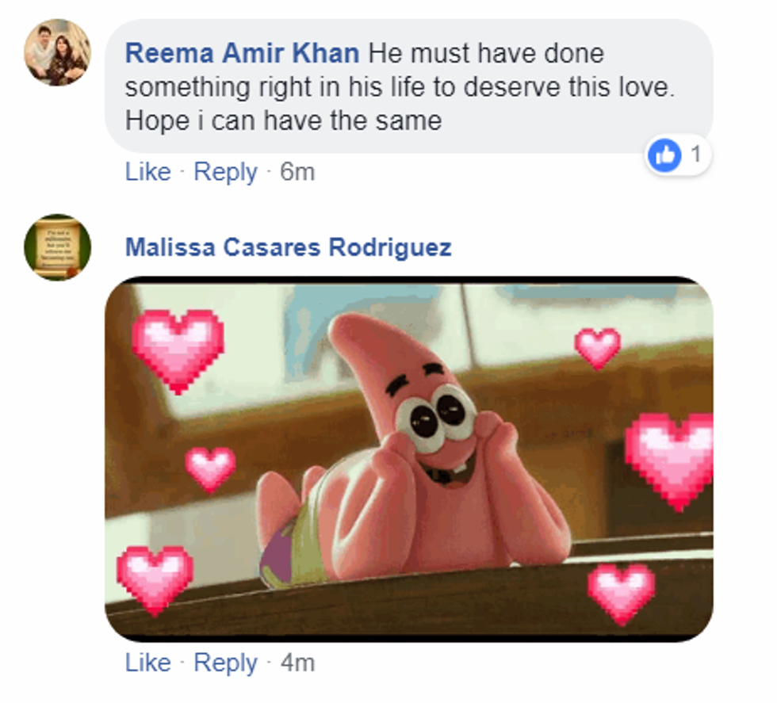Click the small heart in the GIF's upper right
The width and height of the screenshot is (777, 703).
597,347
